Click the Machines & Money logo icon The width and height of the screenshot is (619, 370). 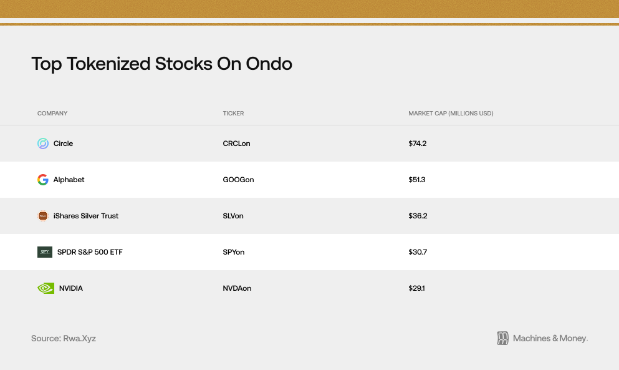pyautogui.click(x=503, y=338)
